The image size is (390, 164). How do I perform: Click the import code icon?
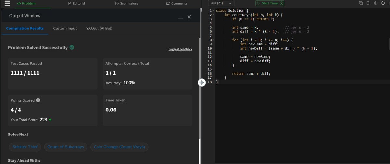[368, 3]
